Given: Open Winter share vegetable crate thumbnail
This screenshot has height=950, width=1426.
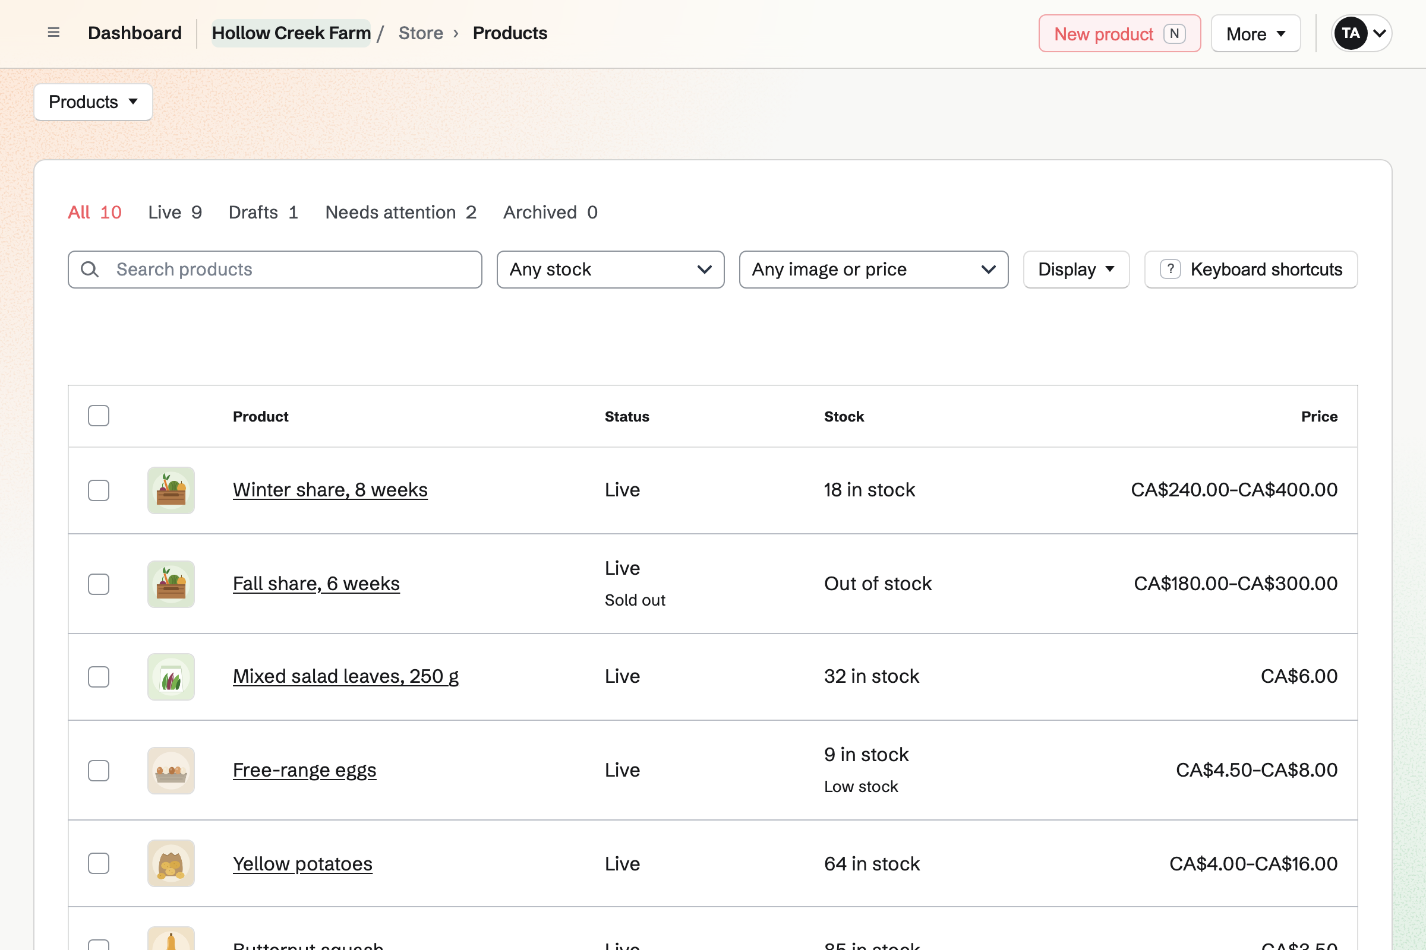Looking at the screenshot, I should pos(171,490).
